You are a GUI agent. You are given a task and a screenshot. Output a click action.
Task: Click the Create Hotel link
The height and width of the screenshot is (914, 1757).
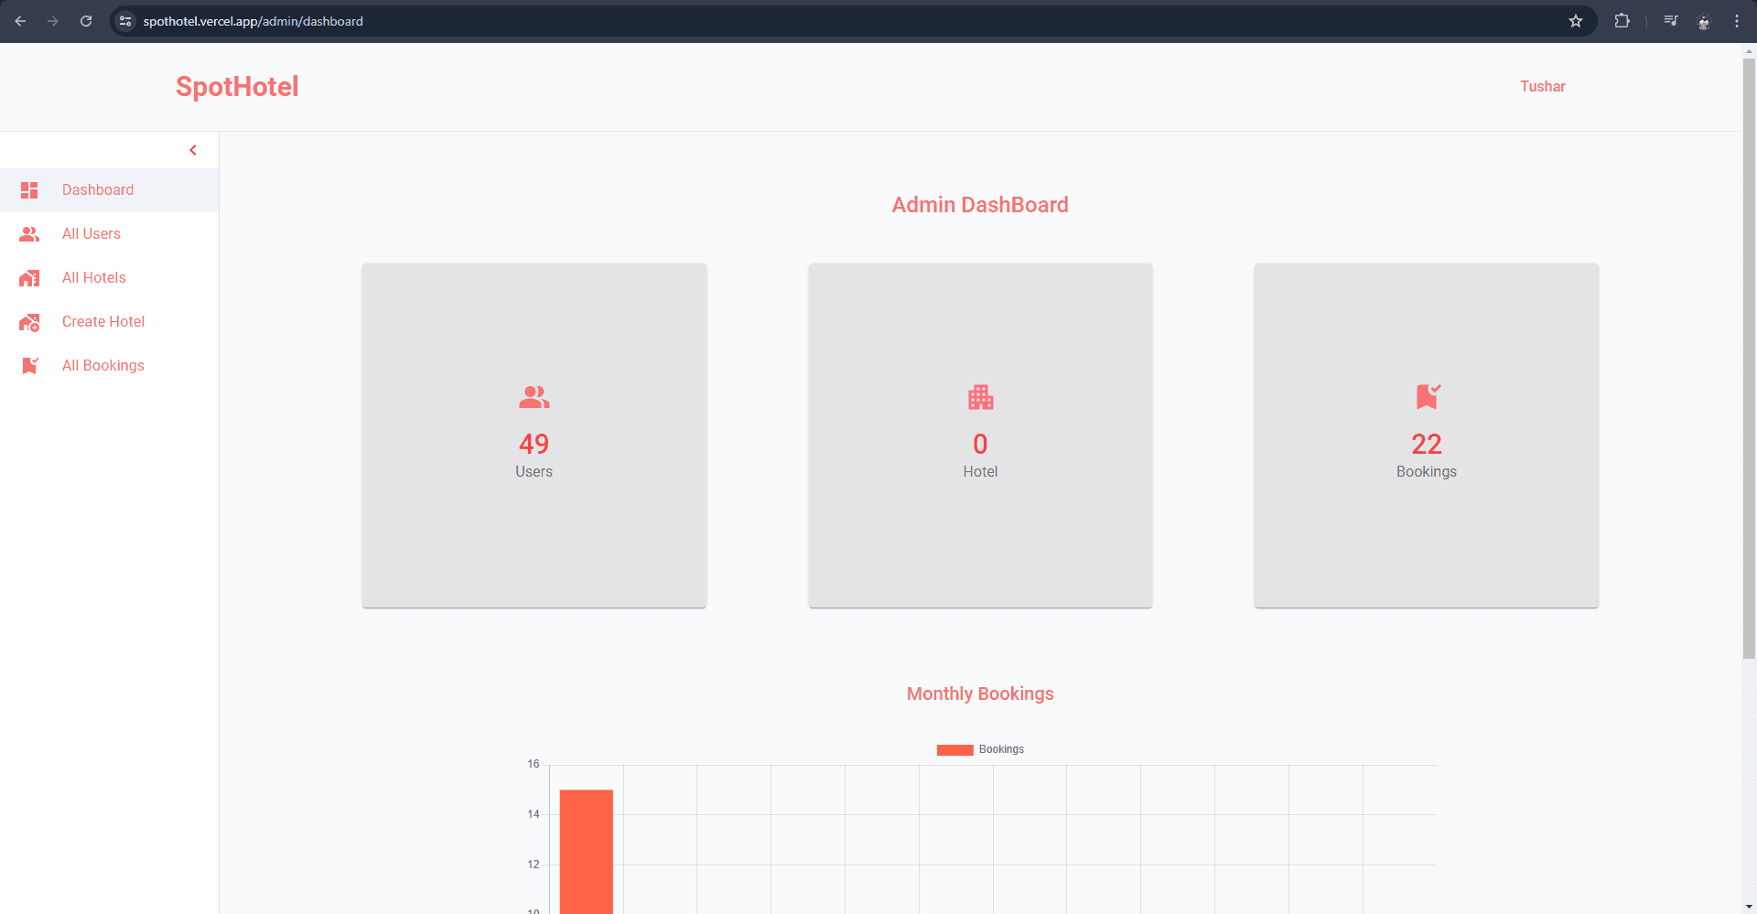coord(102,322)
